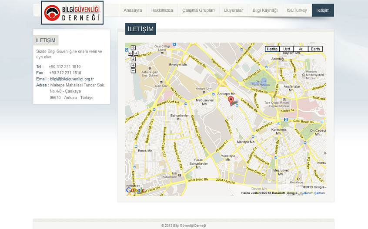Click the 'Anıttepe Mh.' label on map
The height and width of the screenshot is (229, 368).
tap(227, 94)
